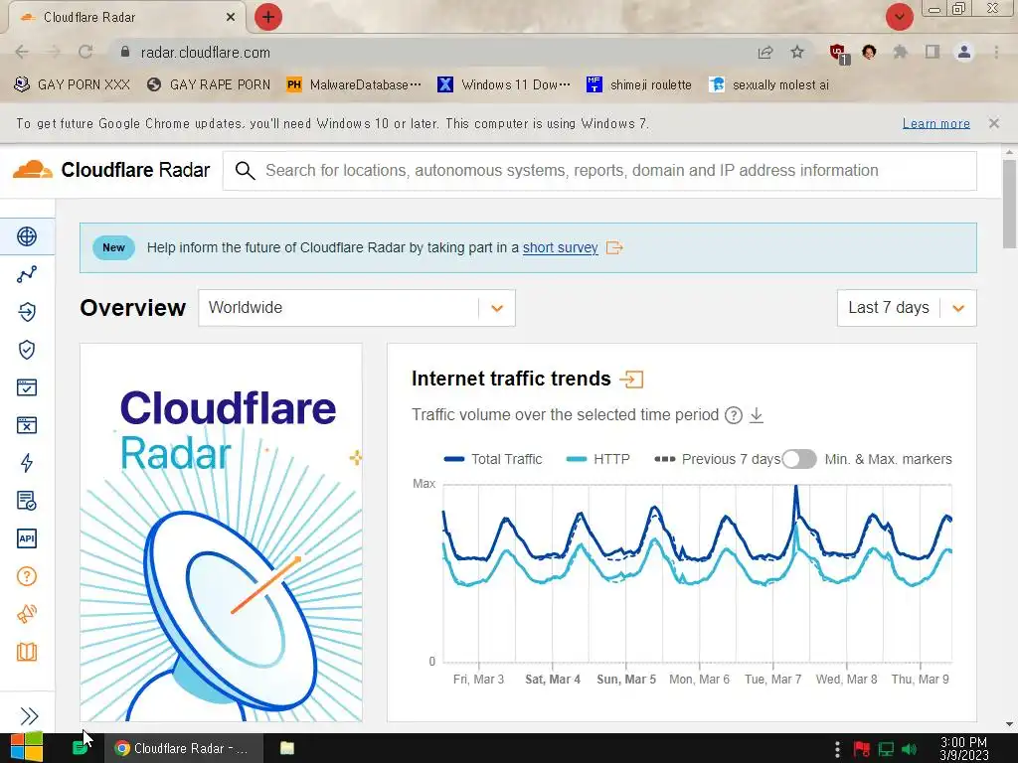Open File Explorer folder on taskbar

pyautogui.click(x=287, y=748)
